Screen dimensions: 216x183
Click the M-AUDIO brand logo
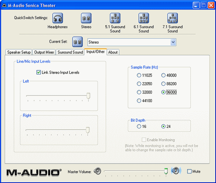pyautogui.click(x=34, y=173)
